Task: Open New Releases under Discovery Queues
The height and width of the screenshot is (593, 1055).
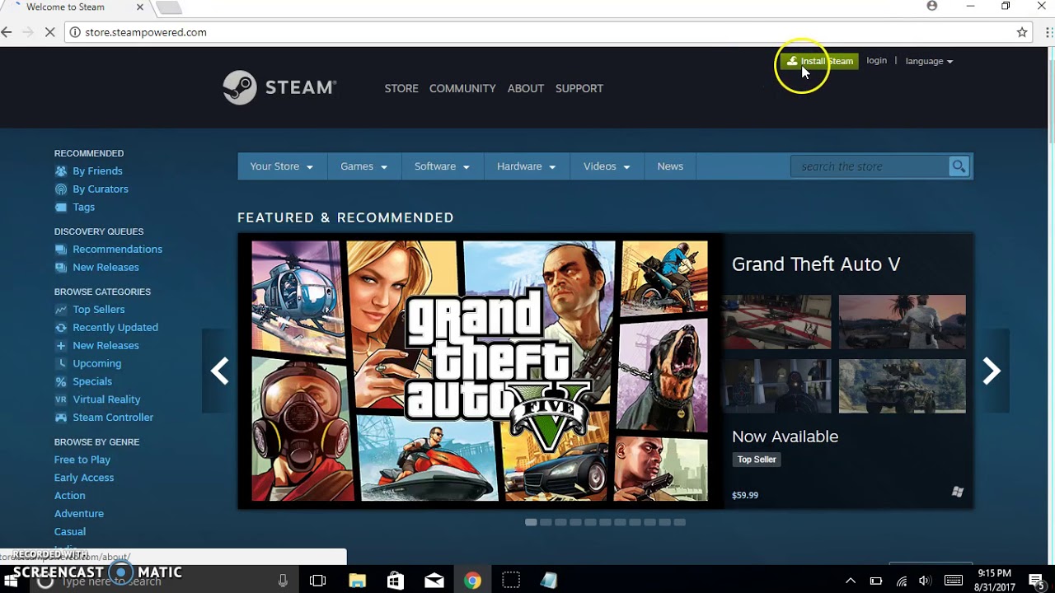Action: click(x=105, y=268)
